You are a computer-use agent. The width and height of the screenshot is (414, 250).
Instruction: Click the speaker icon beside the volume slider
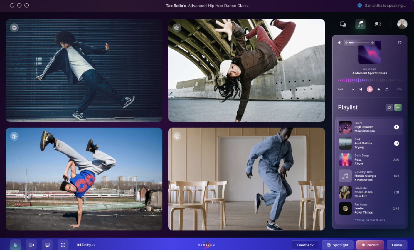point(340,43)
